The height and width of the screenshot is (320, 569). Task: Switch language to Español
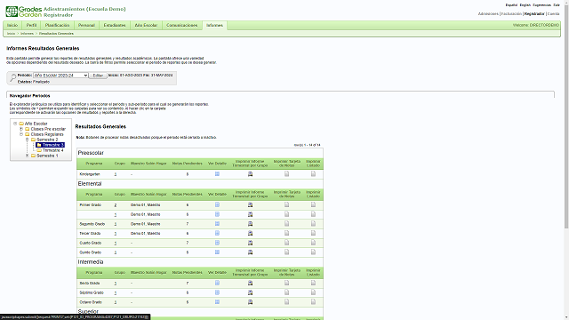(x=511, y=5)
